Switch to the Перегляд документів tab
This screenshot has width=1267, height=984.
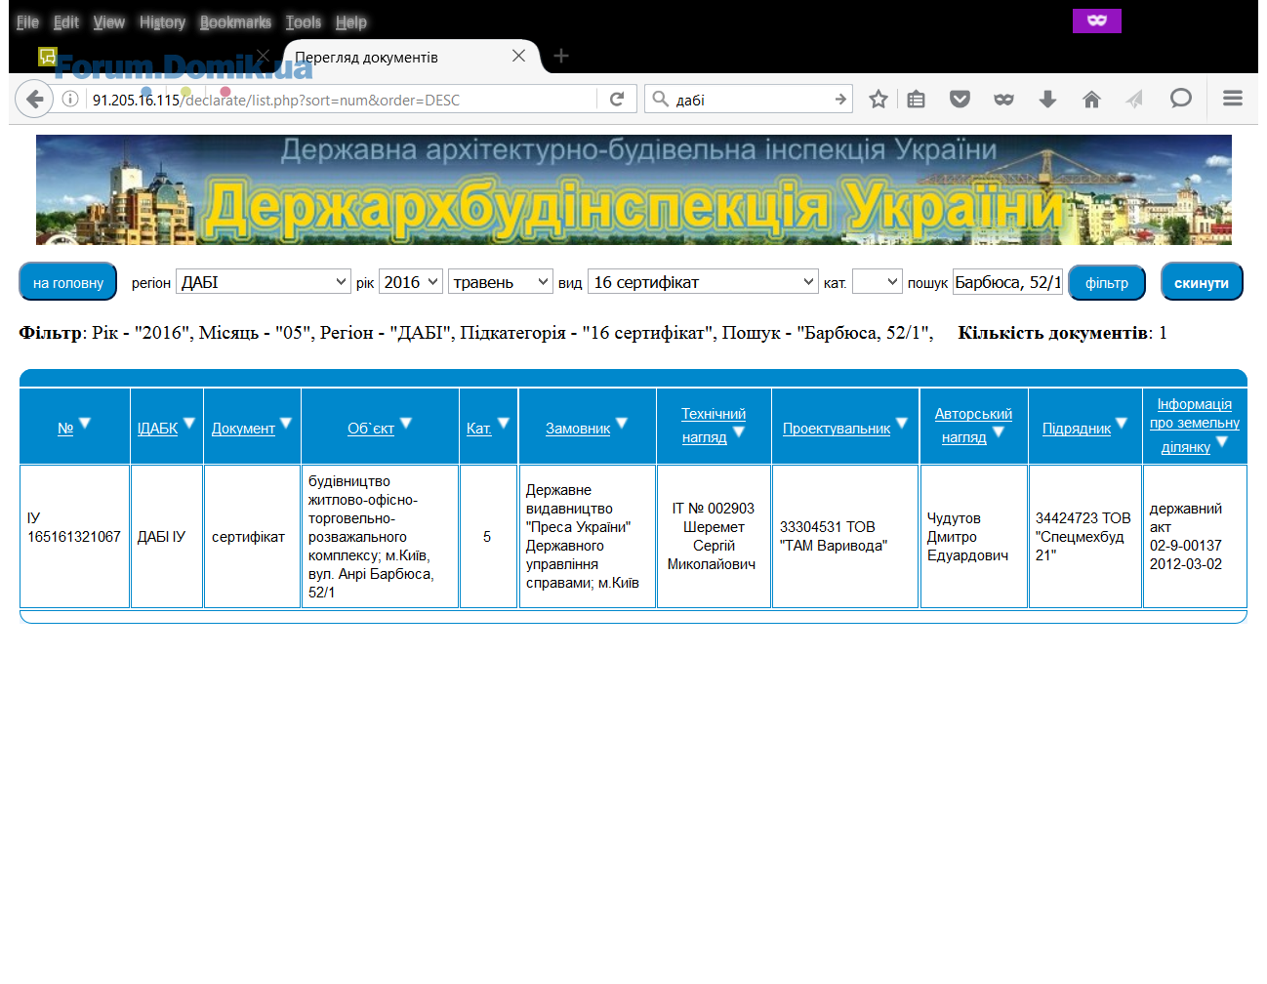(410, 57)
